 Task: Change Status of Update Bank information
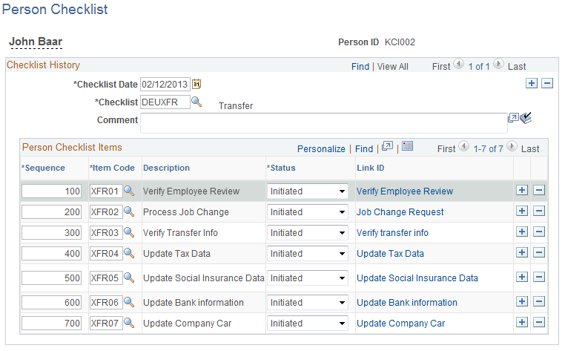(308, 302)
